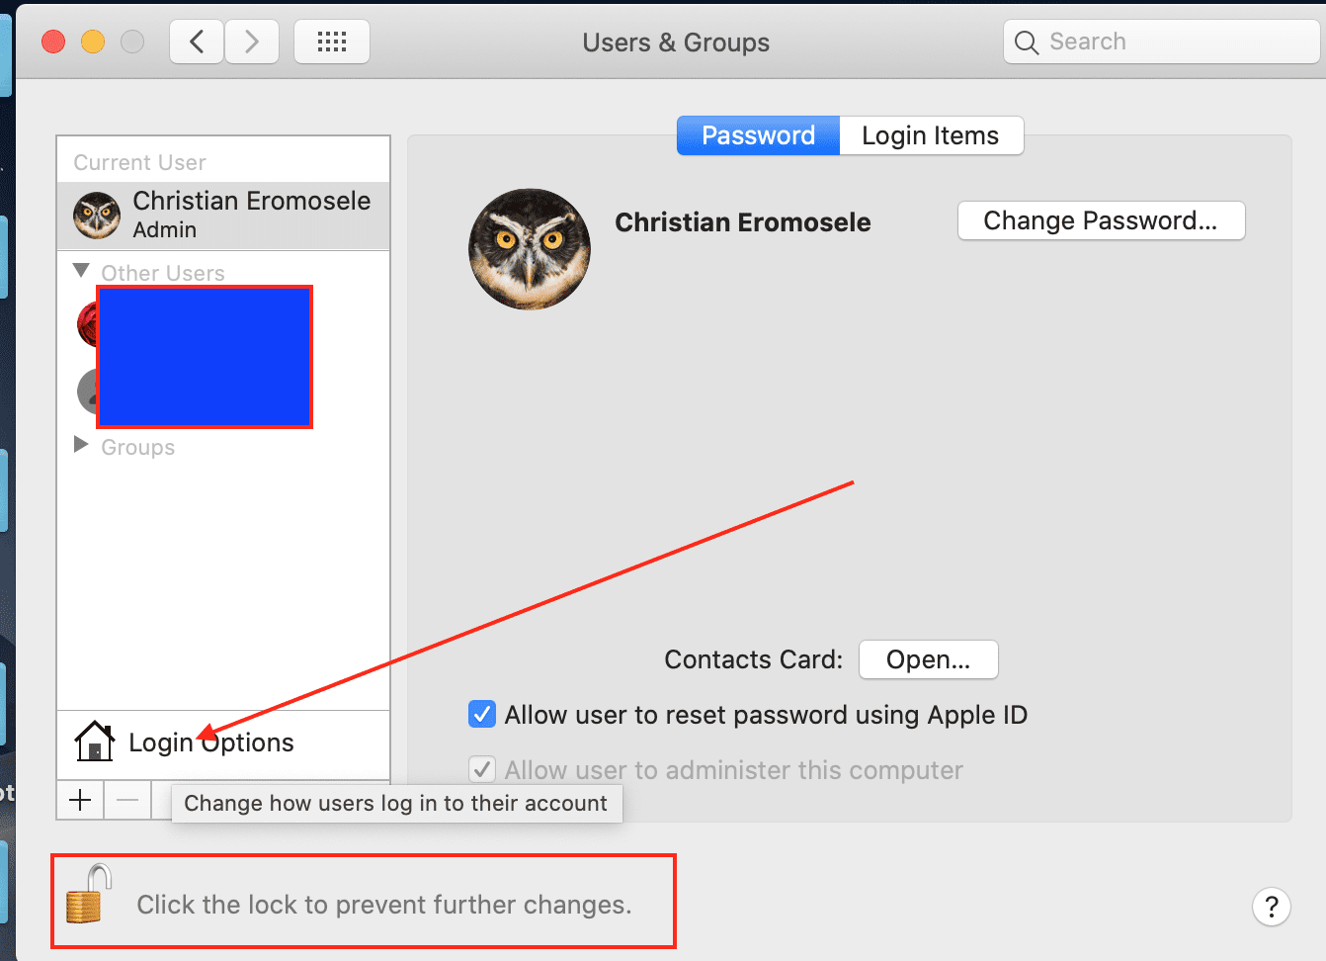Go forward with the right chevron button
This screenshot has height=961, width=1326.
pos(252,42)
